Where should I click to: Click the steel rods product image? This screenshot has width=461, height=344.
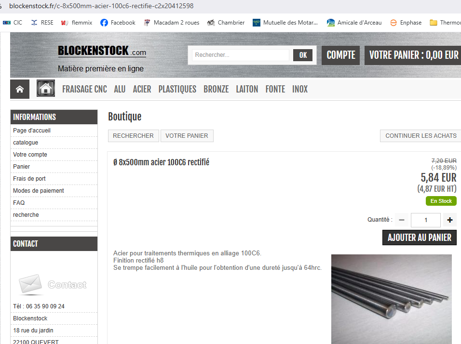[x=391, y=299]
